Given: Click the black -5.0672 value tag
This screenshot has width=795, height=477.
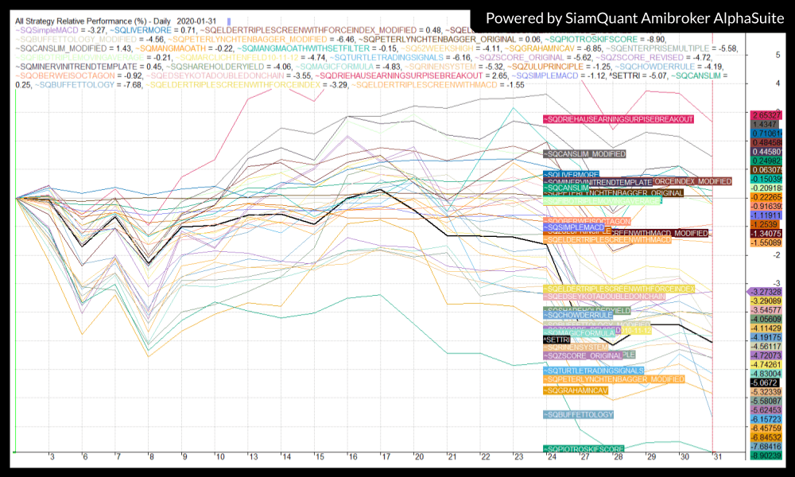Looking at the screenshot, I should pyautogui.click(x=766, y=382).
